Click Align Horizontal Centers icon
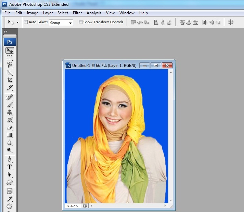This screenshot has width=244, height=212. coord(163,23)
